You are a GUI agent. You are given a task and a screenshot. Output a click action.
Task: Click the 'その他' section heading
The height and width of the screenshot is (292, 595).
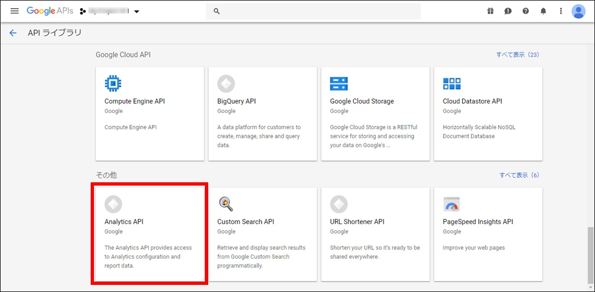click(x=106, y=175)
